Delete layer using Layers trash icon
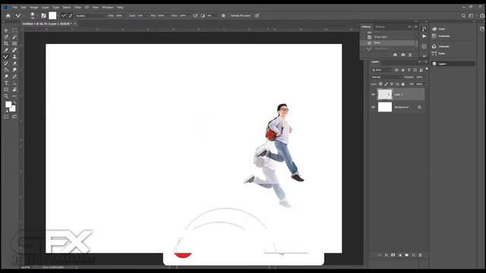The height and width of the screenshot is (273, 486). pyautogui.click(x=420, y=255)
